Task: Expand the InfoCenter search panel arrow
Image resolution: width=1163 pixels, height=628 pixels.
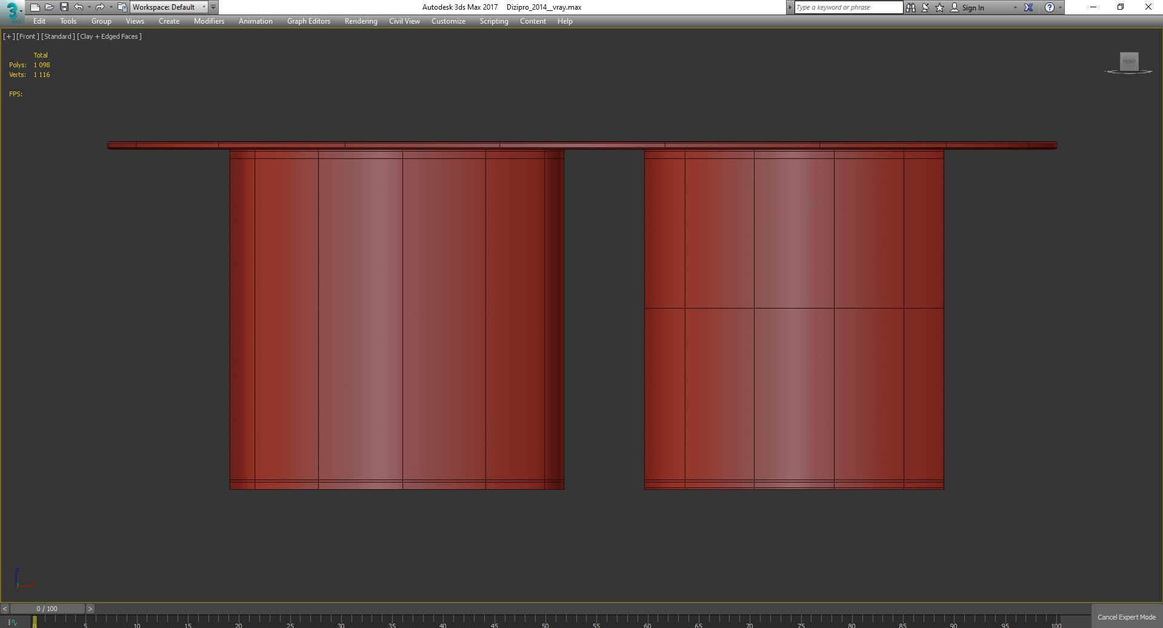Action: 790,7
